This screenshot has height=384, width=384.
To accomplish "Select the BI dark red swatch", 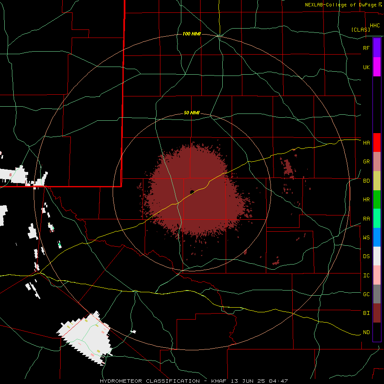I will (x=377, y=313).
